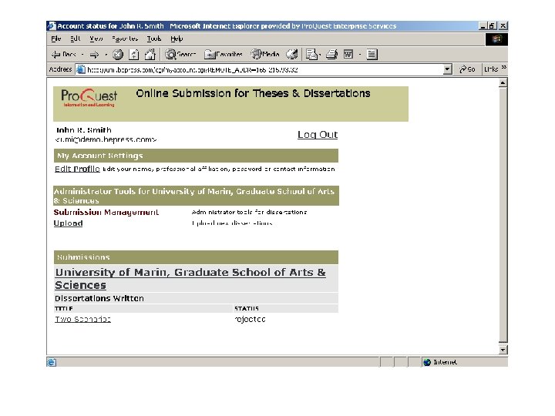The image size is (555, 416).
Task: Expand the address bar dropdown list
Action: pyautogui.click(x=447, y=69)
